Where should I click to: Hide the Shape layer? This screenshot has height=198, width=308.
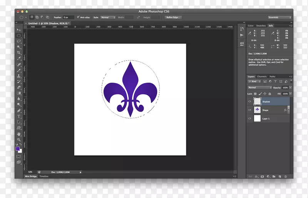[x=249, y=110]
